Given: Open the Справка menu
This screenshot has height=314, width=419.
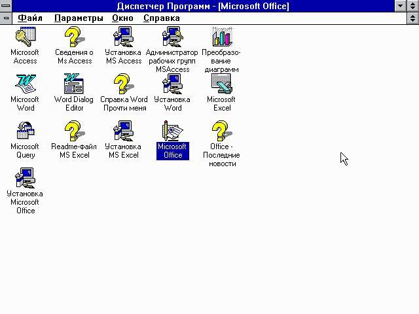Looking at the screenshot, I should 162,18.
